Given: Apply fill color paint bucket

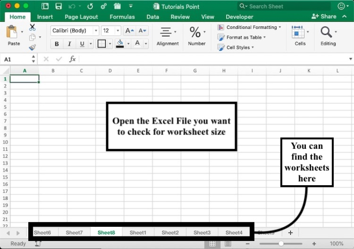Looking at the screenshot, I should click(x=120, y=44).
